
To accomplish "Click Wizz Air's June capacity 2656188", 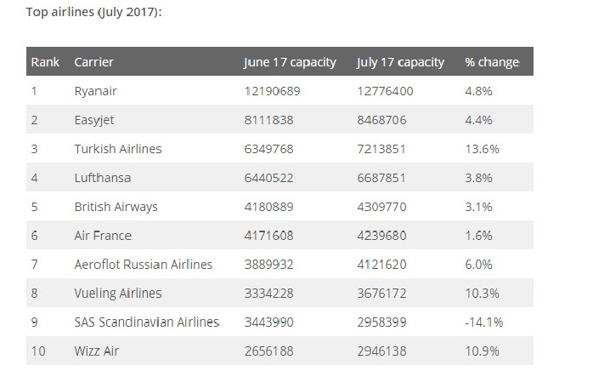I will pos(273,351).
